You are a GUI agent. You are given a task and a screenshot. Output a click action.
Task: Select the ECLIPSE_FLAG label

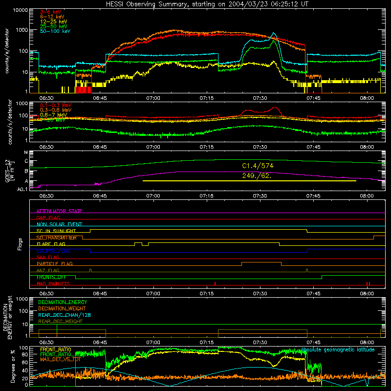tap(53, 251)
